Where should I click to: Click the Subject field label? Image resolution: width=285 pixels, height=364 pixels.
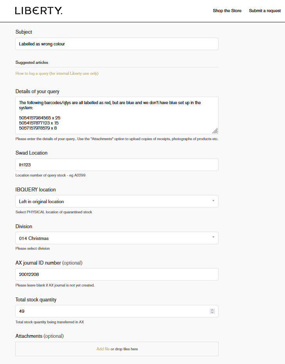(x=24, y=32)
